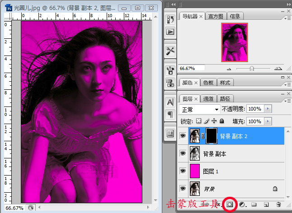Open the Actions panel play icon
Screen dimensions: 292x213
pos(170,32)
